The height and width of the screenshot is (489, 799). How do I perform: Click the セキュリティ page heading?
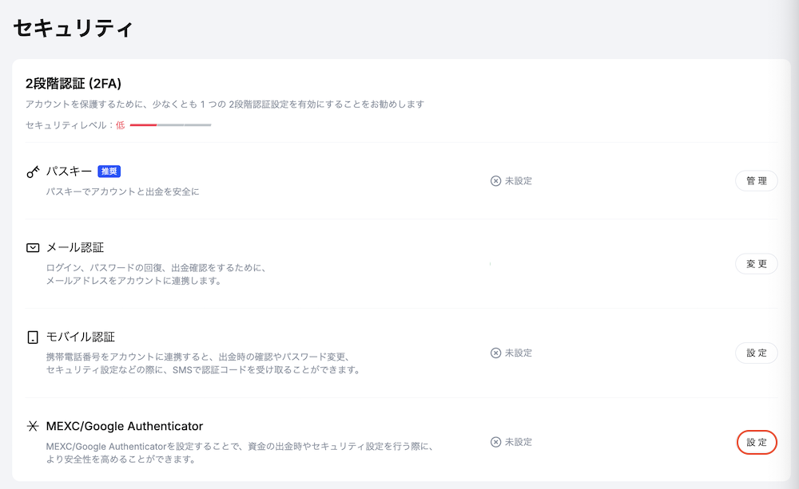tap(73, 28)
